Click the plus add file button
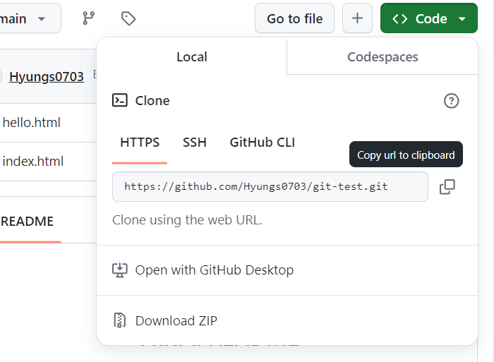Viewport: 494px width, 362px height. [x=357, y=18]
